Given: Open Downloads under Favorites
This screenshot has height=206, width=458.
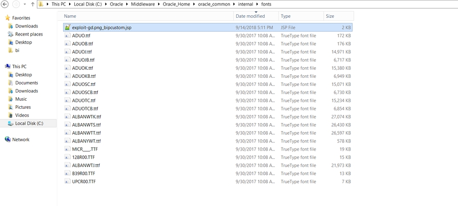Looking at the screenshot, I should pyautogui.click(x=26, y=26).
